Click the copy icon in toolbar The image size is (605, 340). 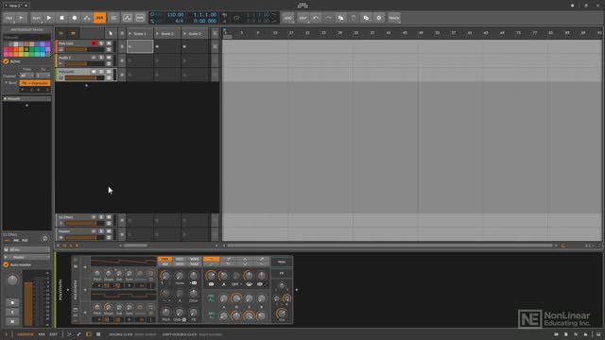pyautogui.click(x=340, y=18)
